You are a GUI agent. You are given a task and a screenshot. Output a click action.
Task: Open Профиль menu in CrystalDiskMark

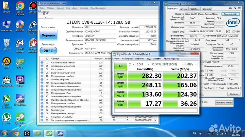click(140, 59)
